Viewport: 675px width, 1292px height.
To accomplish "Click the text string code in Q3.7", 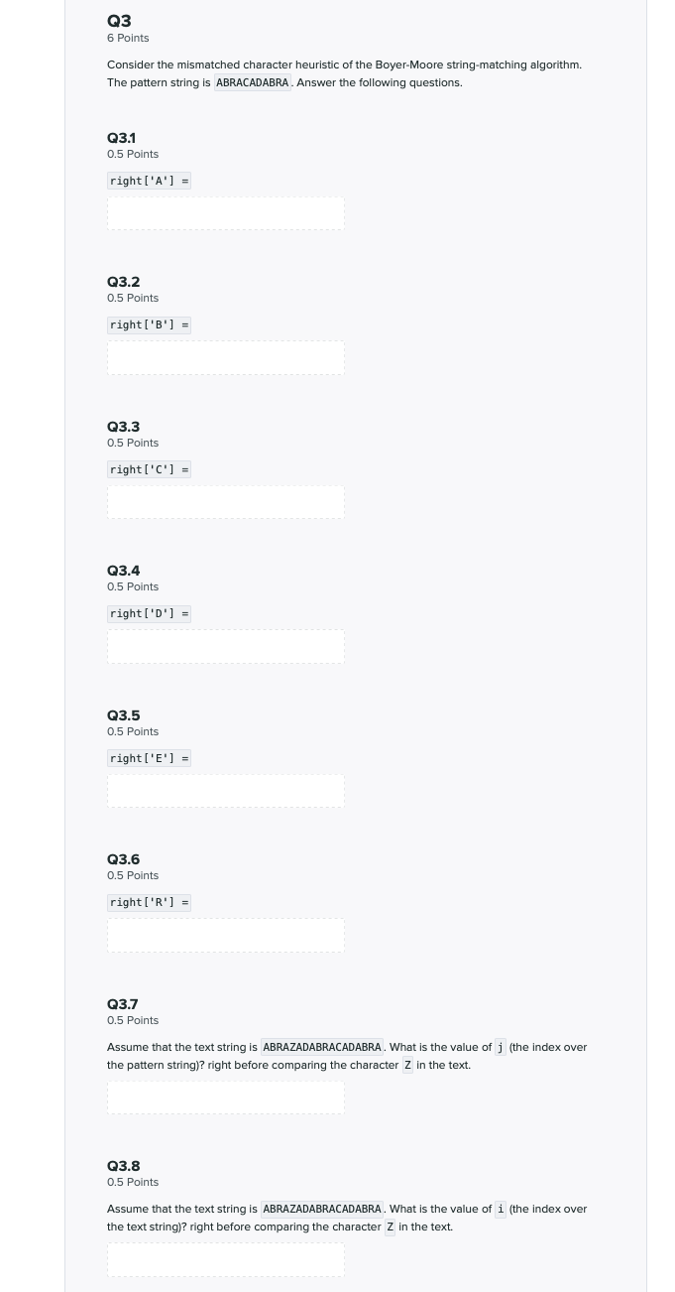I will click(x=322, y=1047).
